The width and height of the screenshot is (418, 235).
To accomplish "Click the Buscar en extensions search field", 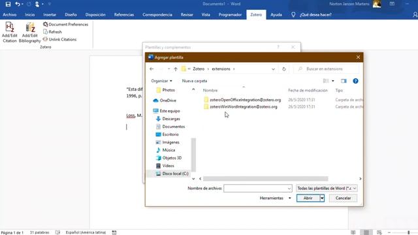I will 326,69.
